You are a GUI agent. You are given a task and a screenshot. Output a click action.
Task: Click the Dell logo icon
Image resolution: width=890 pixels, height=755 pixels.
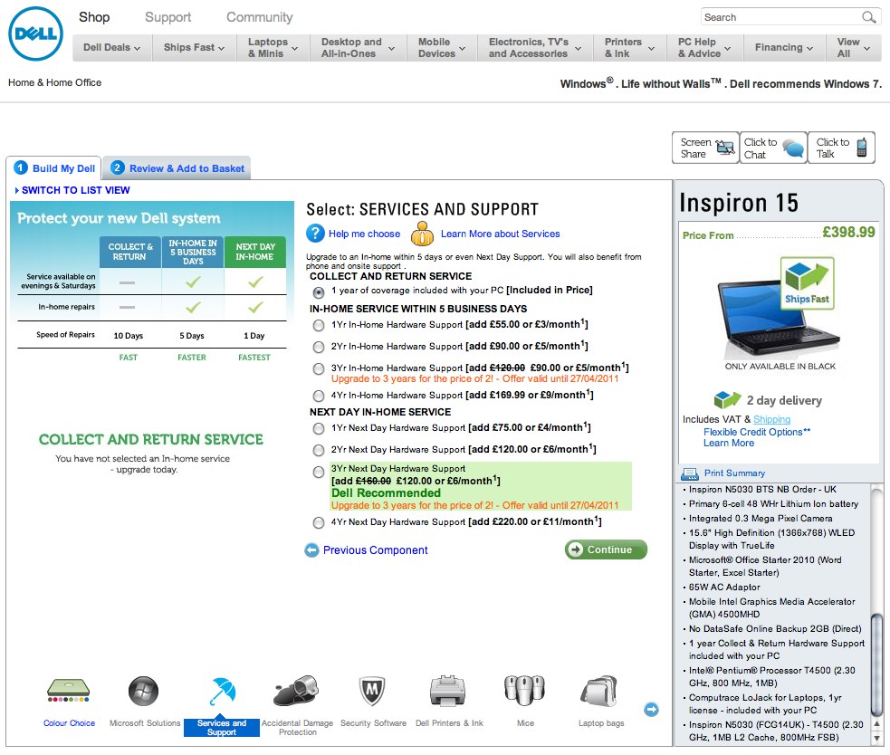(x=35, y=33)
